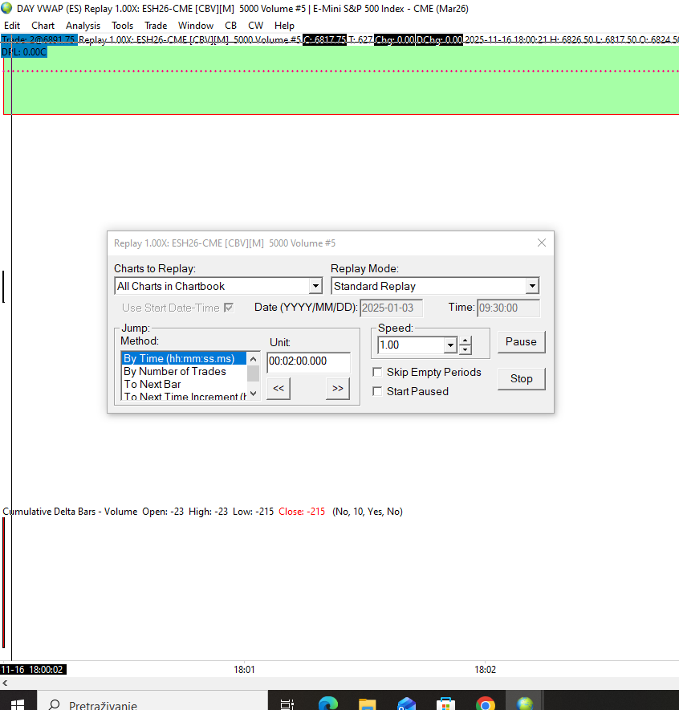
Task: Stop the replay
Action: pos(521,378)
